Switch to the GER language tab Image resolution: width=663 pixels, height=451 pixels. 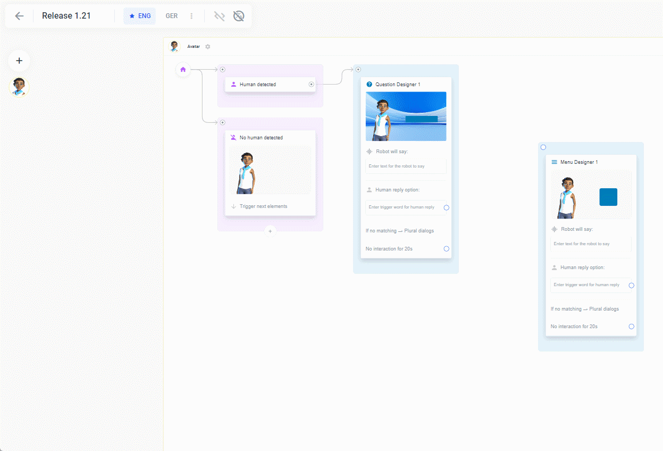point(171,16)
